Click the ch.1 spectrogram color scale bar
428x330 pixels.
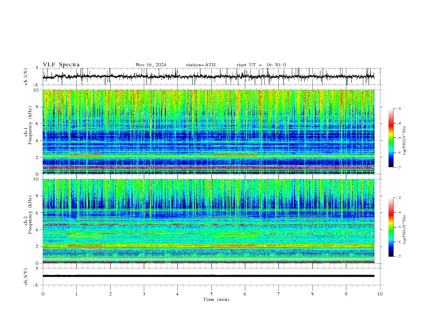click(391, 138)
